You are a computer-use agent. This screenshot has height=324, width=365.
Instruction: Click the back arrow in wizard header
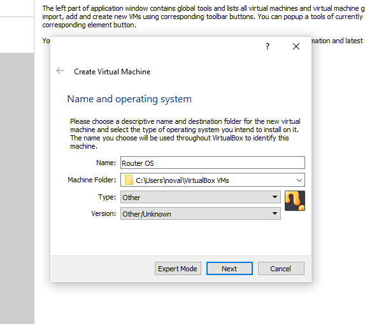tap(60, 71)
